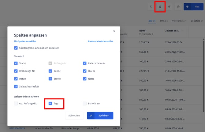Image resolution: width=205 pixels, height=132 pixels.
Task: Click the printer icon
Action: point(178,7)
